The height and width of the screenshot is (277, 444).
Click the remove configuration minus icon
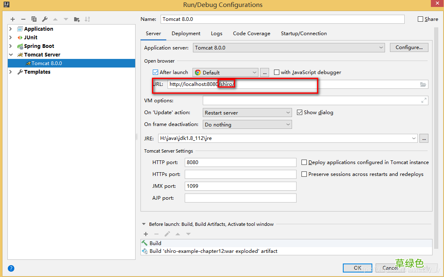point(23,19)
